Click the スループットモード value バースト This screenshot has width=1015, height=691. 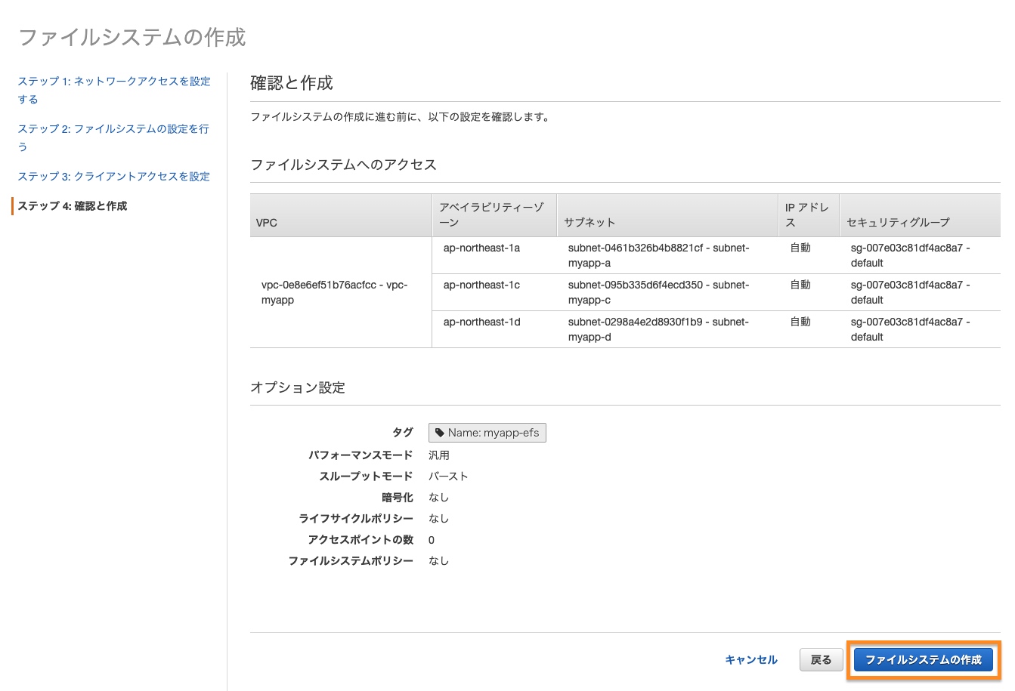tap(448, 476)
